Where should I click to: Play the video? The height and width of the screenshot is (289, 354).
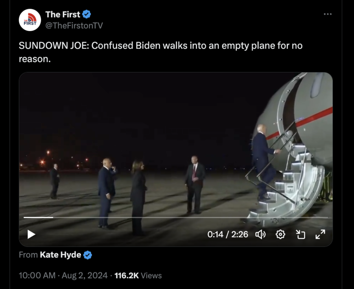(x=31, y=234)
